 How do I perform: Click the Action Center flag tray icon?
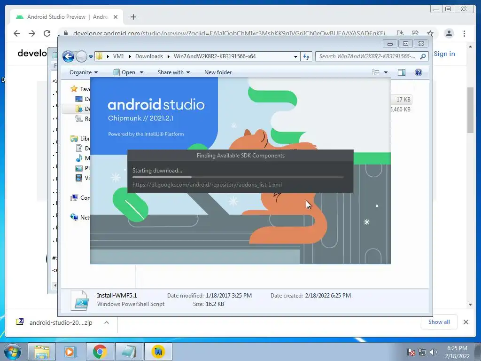(411, 352)
